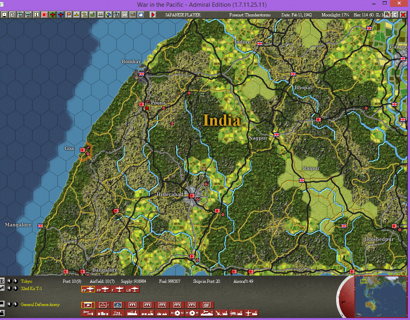The height and width of the screenshot is (320, 410).
Task: Click the anchor port icon left of Tokyo
Action: [x=2, y=281]
